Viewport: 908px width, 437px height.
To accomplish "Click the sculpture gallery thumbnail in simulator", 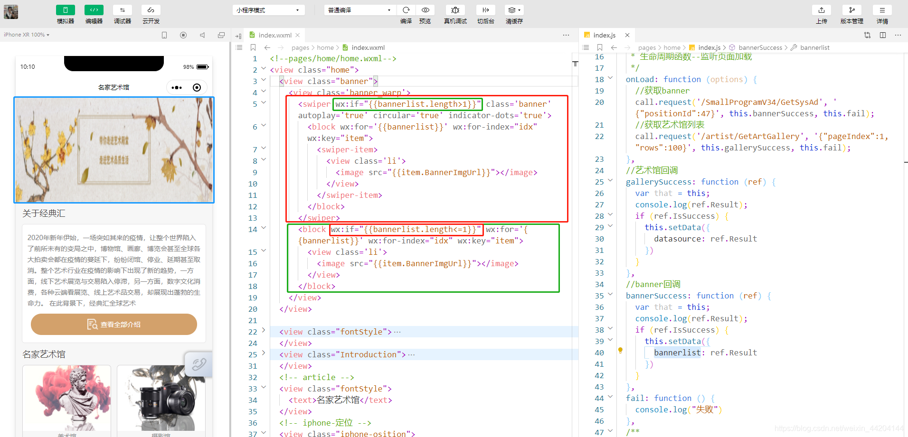I will [x=66, y=399].
